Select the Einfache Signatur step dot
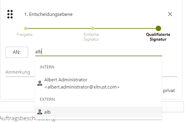This screenshot has height=122, width=185. click(x=93, y=28)
